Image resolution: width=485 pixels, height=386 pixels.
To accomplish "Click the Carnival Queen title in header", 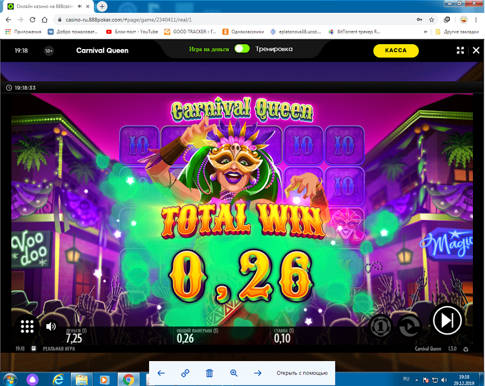I will click(x=102, y=50).
